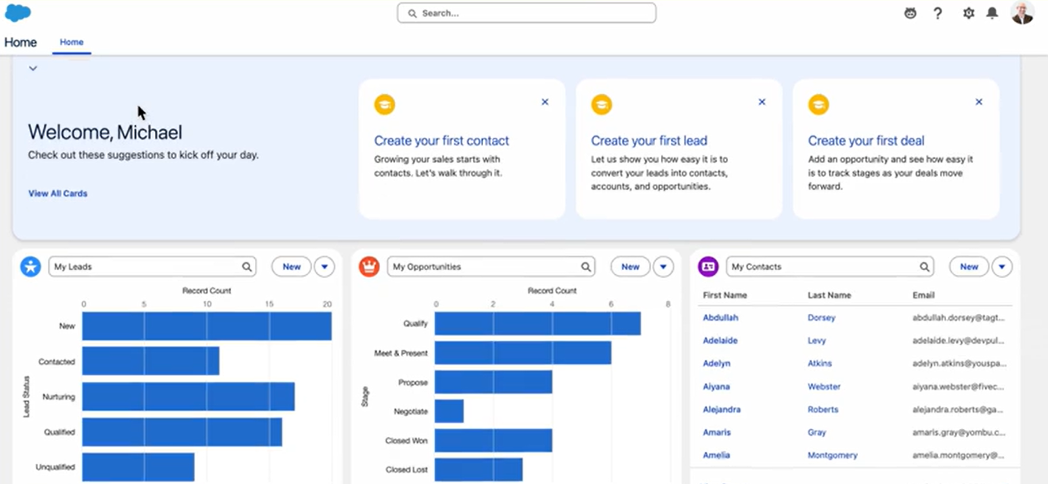Collapse the welcome section chevron
The width and height of the screenshot is (1048, 484).
33,68
